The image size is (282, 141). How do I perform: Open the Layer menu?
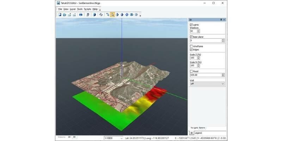click(x=73, y=9)
